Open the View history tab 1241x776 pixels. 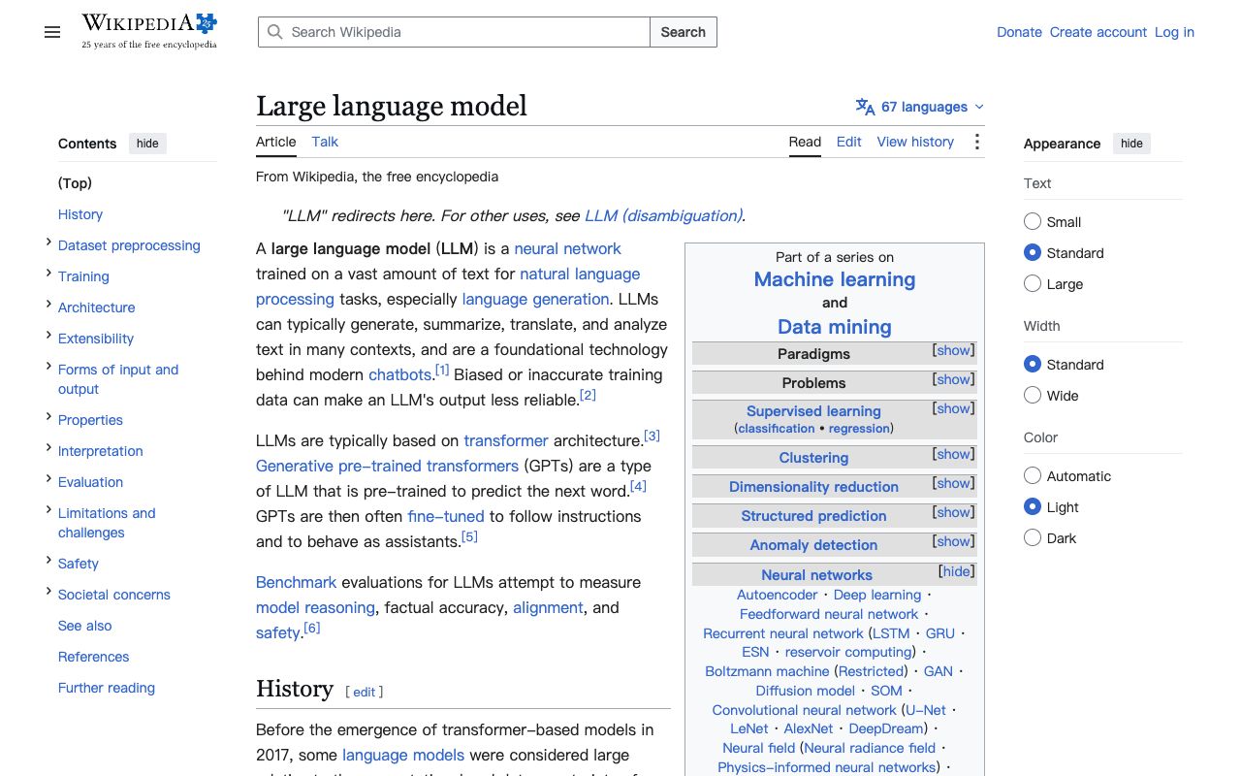click(915, 142)
